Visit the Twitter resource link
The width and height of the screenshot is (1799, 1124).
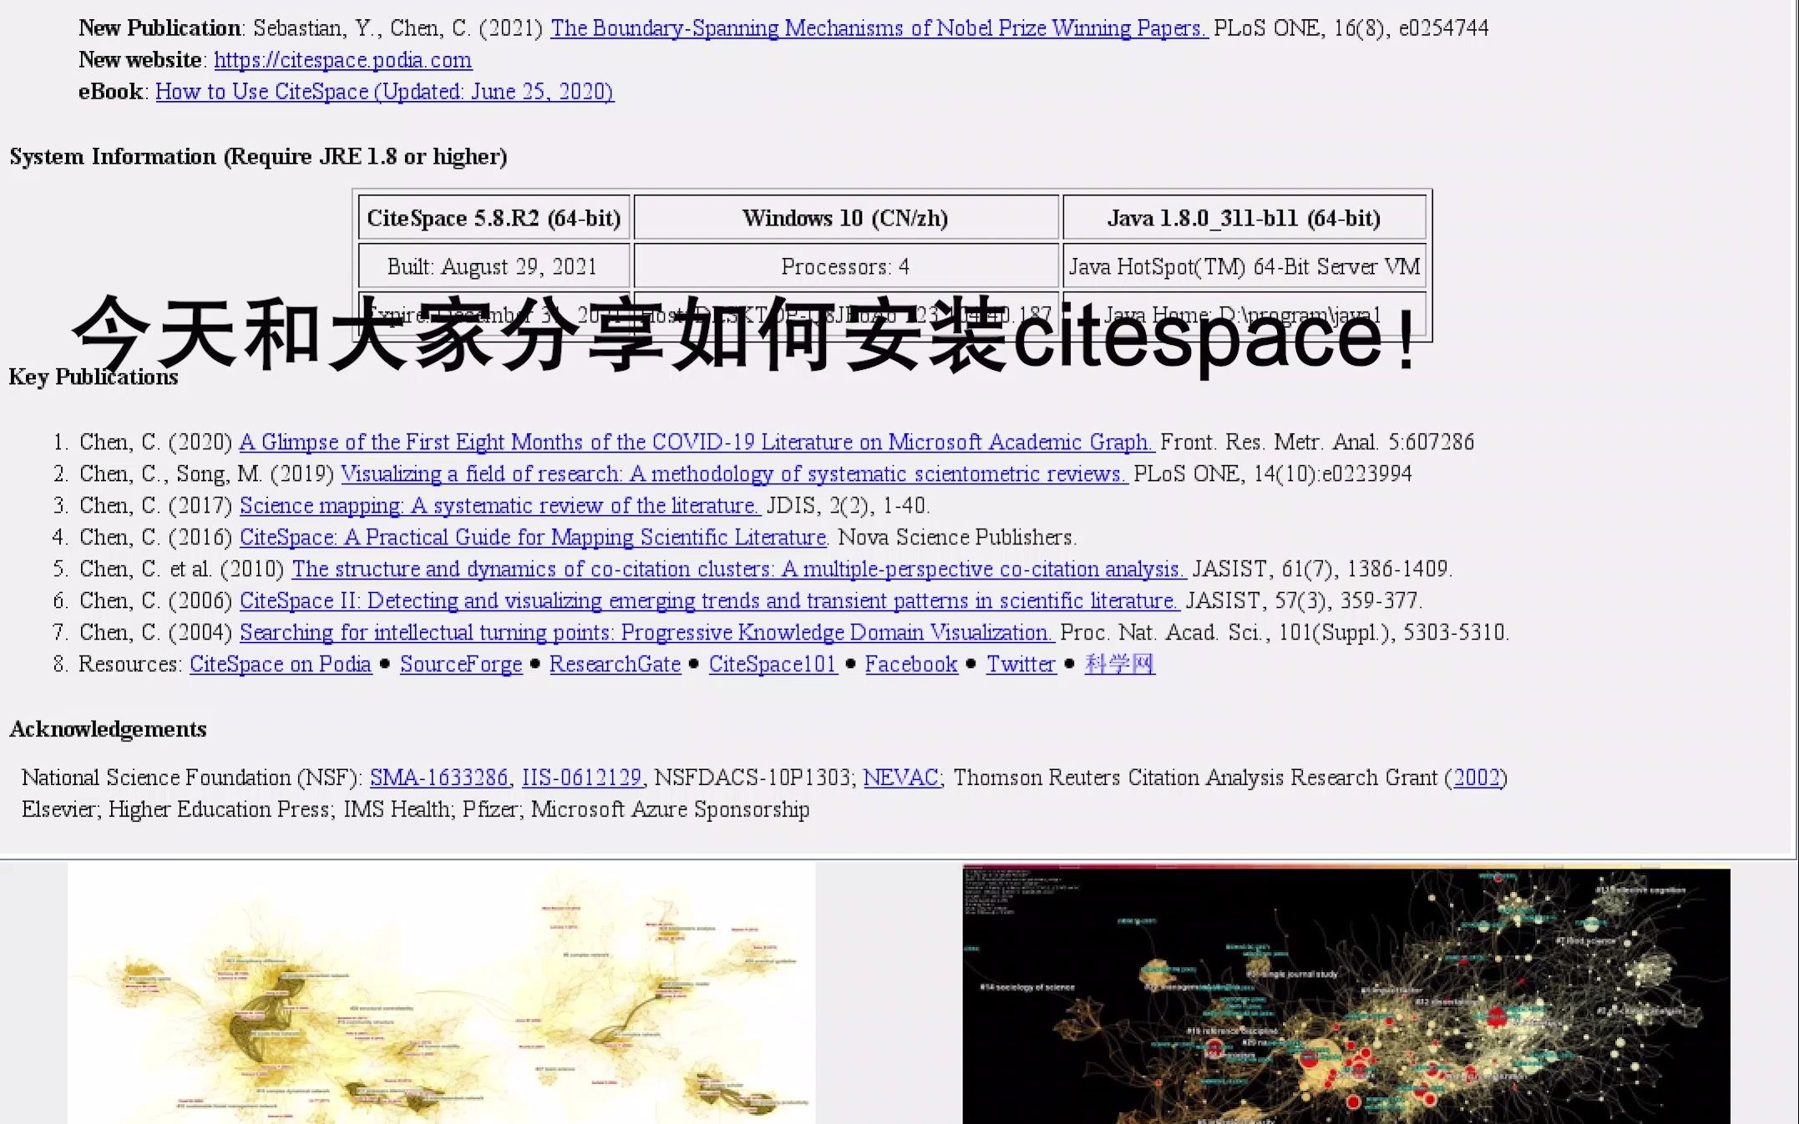[1021, 664]
